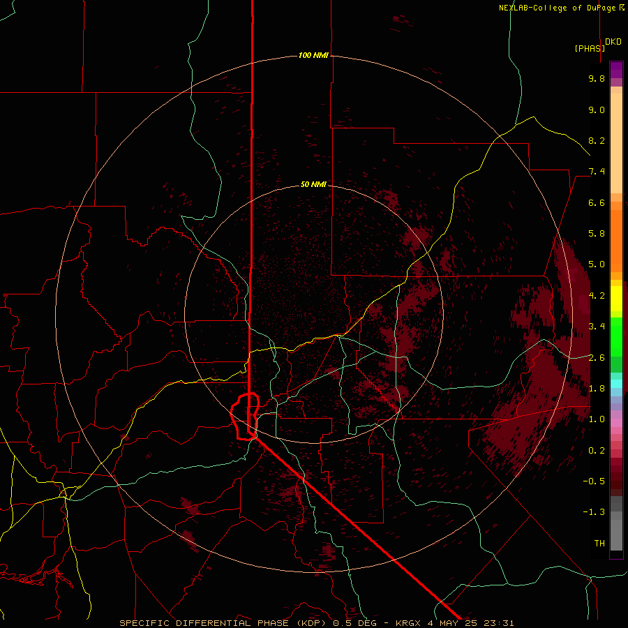Click the "100 NMI" range ring label

click(313, 55)
